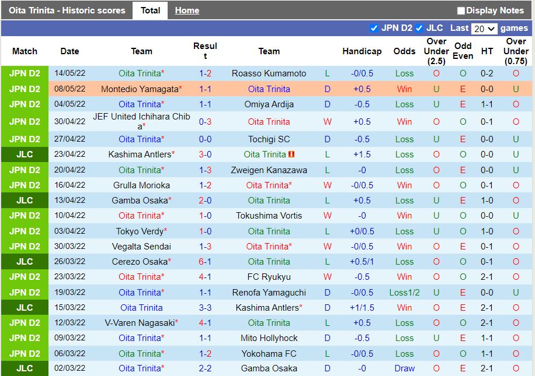Open Zweigen Kanazawa team link

(269, 170)
